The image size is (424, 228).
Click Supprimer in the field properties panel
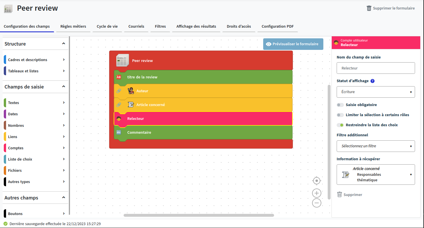[x=350, y=195]
